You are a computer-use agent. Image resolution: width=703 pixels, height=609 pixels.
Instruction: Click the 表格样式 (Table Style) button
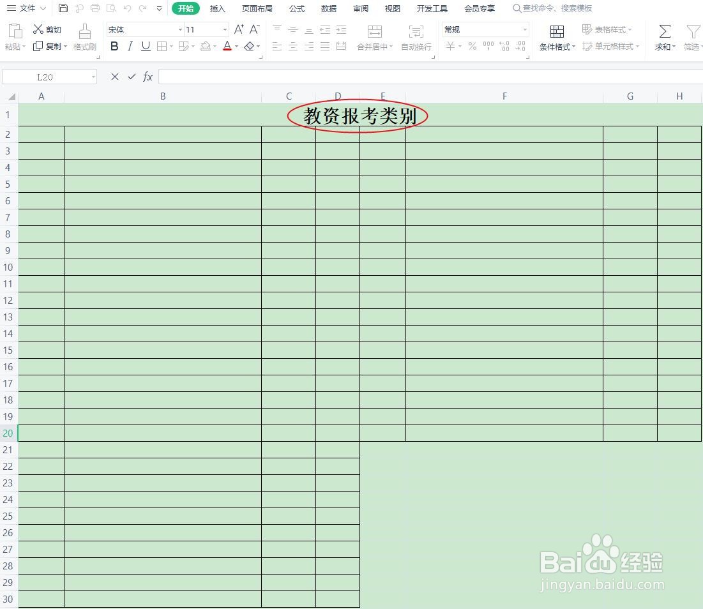607,29
